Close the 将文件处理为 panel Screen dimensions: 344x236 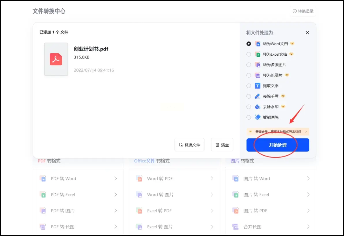(x=307, y=33)
